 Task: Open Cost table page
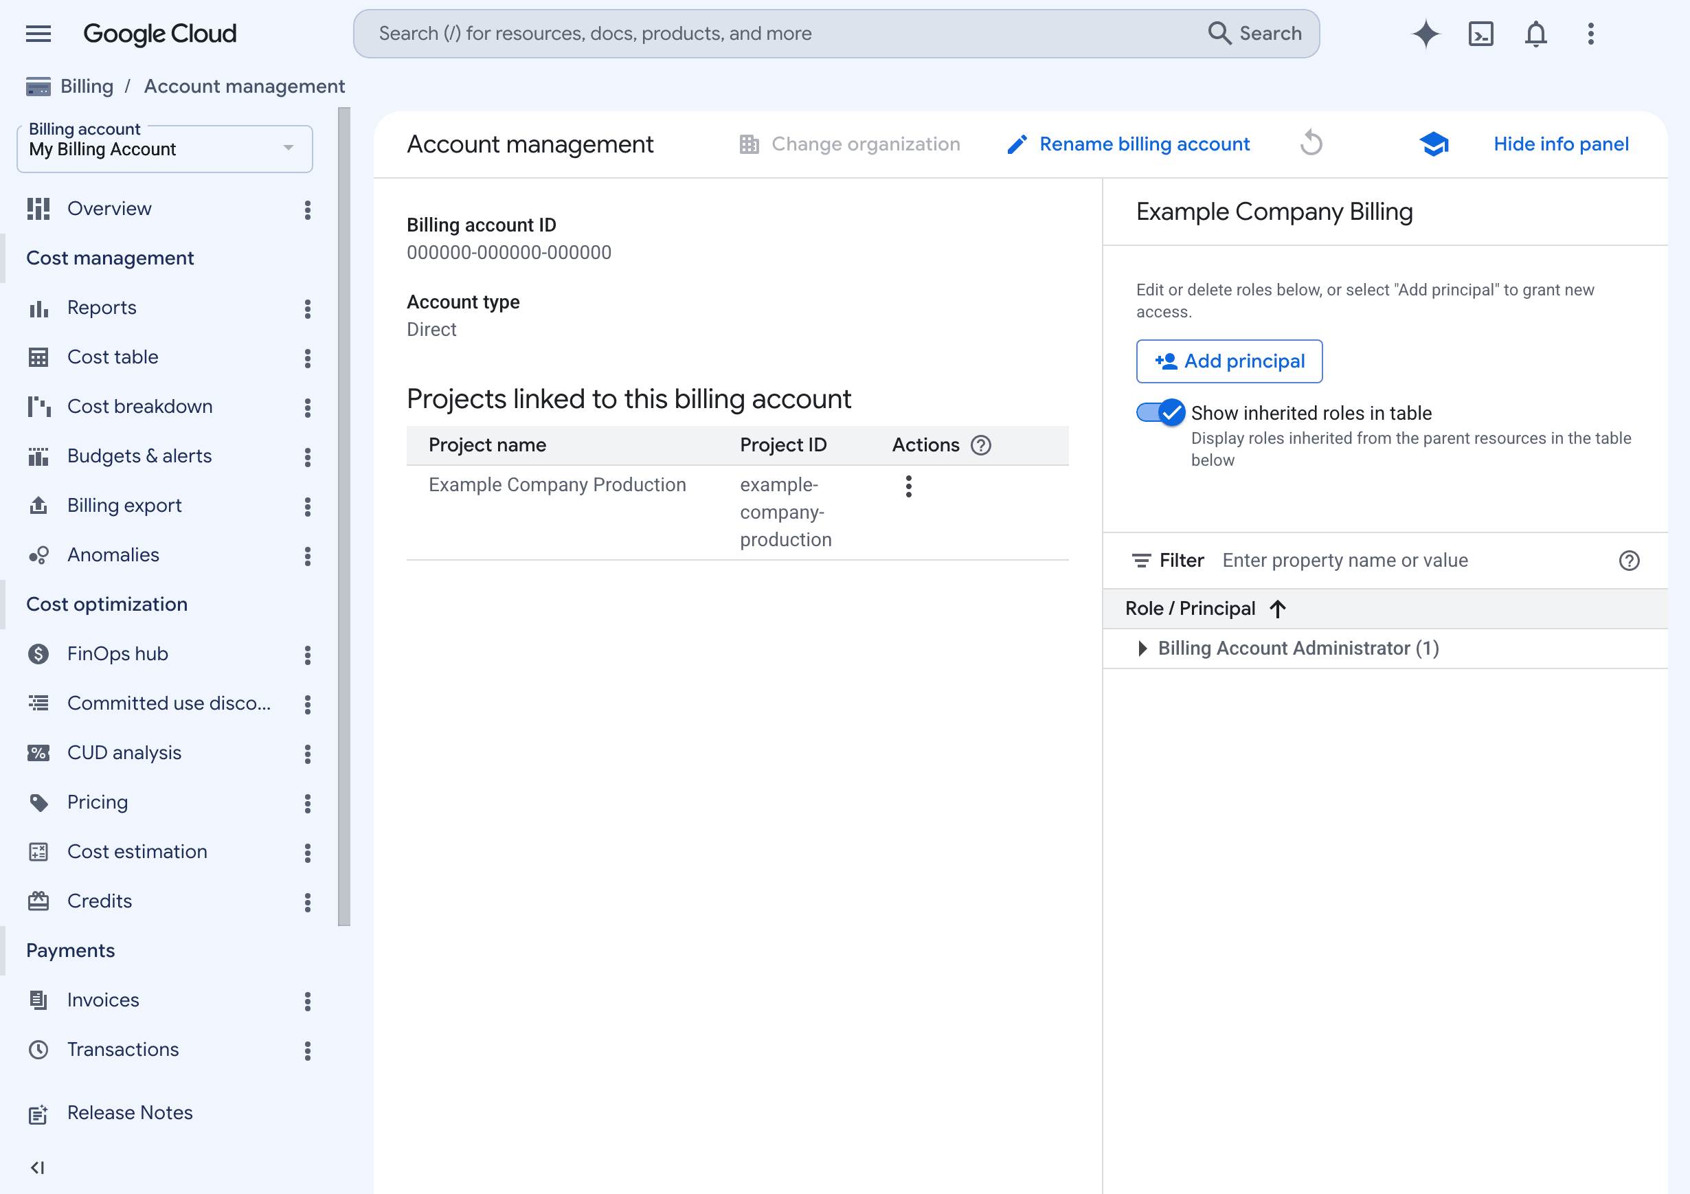pyautogui.click(x=113, y=357)
